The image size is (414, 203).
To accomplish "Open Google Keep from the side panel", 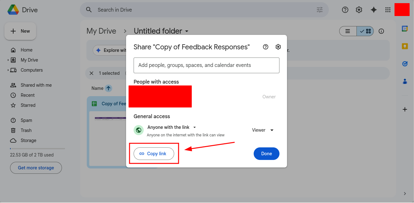I will [x=405, y=46].
